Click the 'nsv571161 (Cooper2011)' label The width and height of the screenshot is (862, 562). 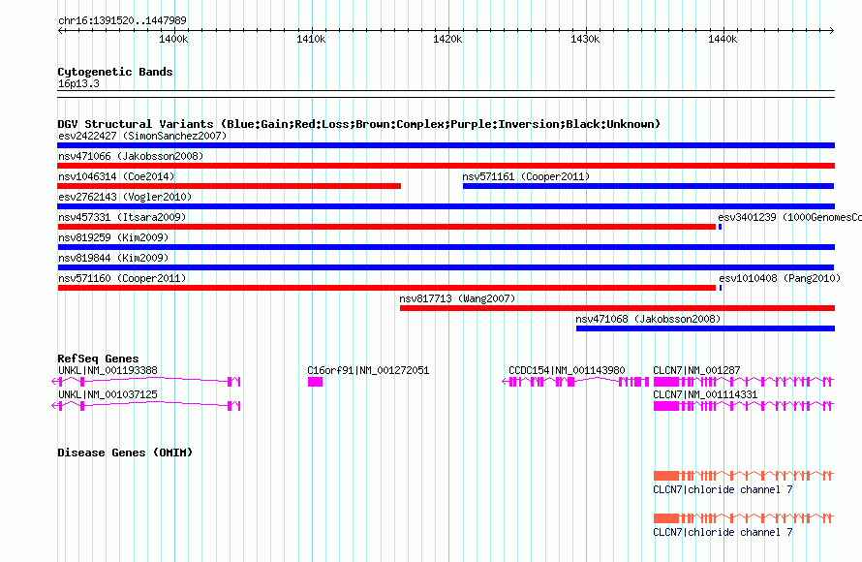(526, 176)
